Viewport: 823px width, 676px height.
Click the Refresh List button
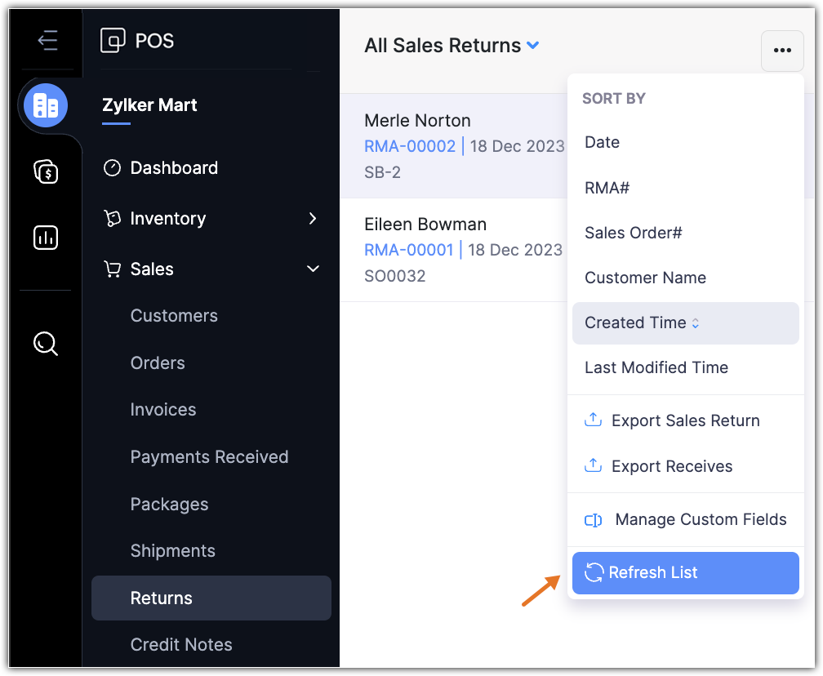pyautogui.click(x=685, y=572)
